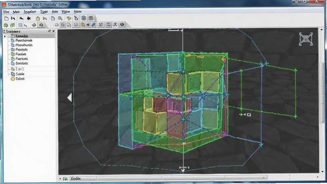Select the last blue-folder row above the dotted divider
Screen dimensions: 327x184
(19, 63)
